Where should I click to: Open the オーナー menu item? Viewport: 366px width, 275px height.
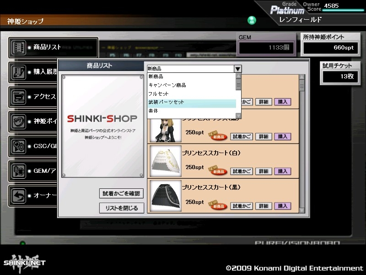click(x=33, y=196)
